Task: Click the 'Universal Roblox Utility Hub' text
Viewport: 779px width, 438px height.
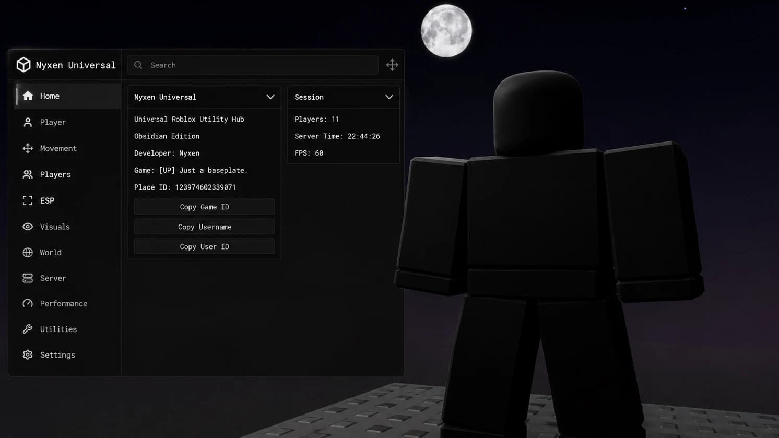Action: pos(189,119)
